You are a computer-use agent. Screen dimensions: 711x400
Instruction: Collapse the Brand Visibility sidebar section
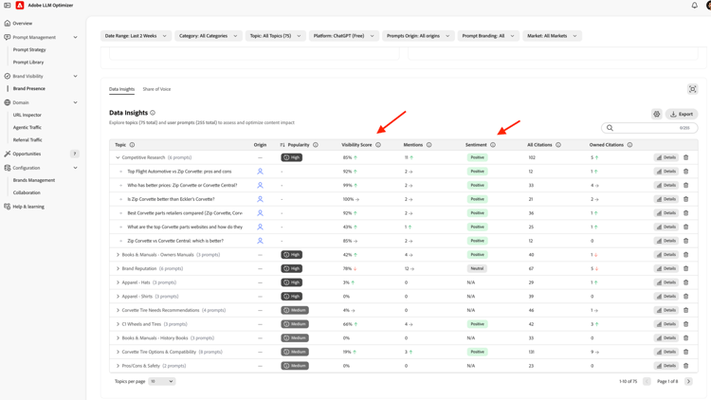(x=75, y=76)
